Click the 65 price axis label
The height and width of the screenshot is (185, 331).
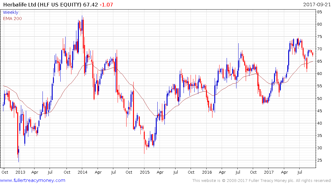(320, 61)
